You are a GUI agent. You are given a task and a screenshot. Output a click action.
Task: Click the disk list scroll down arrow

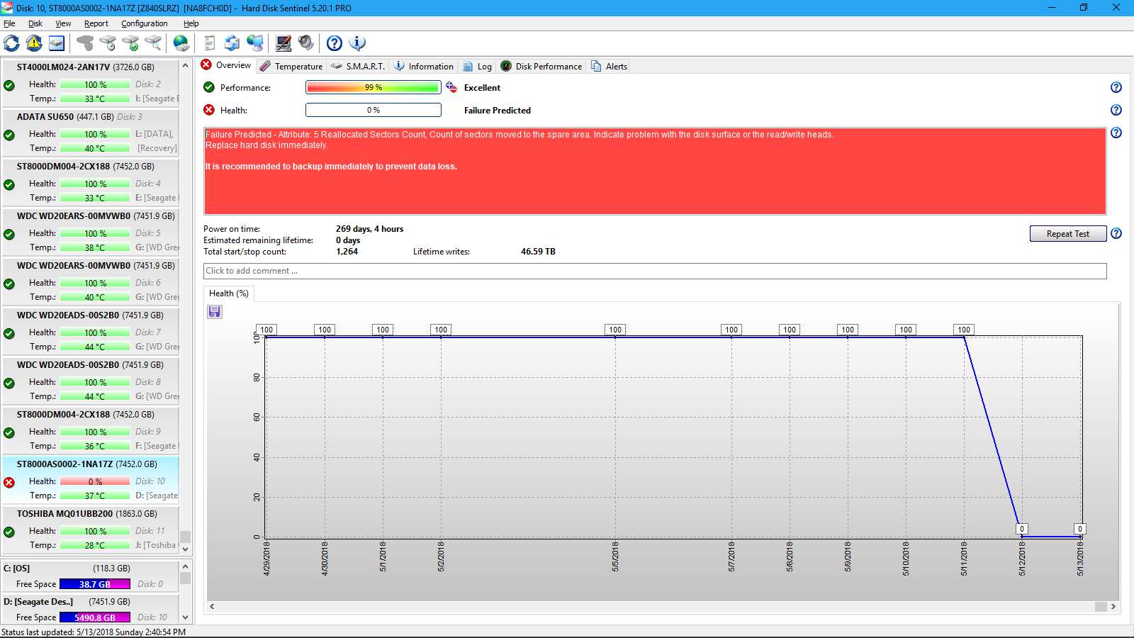[x=185, y=549]
